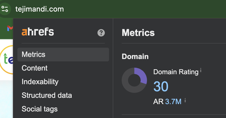Open the Content section

35,68
